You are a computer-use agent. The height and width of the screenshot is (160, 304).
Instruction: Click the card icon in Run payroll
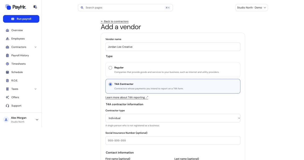[13, 19]
